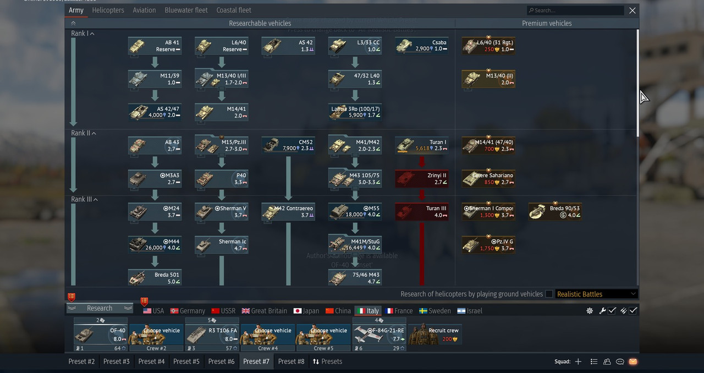The height and width of the screenshot is (373, 704).
Task: Select the Breda 501 vehicle card
Action: pos(155,278)
